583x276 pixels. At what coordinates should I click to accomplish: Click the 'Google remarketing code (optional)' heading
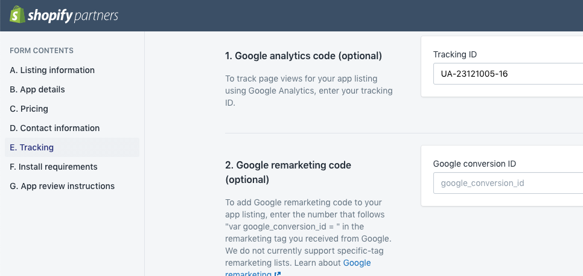288,172
